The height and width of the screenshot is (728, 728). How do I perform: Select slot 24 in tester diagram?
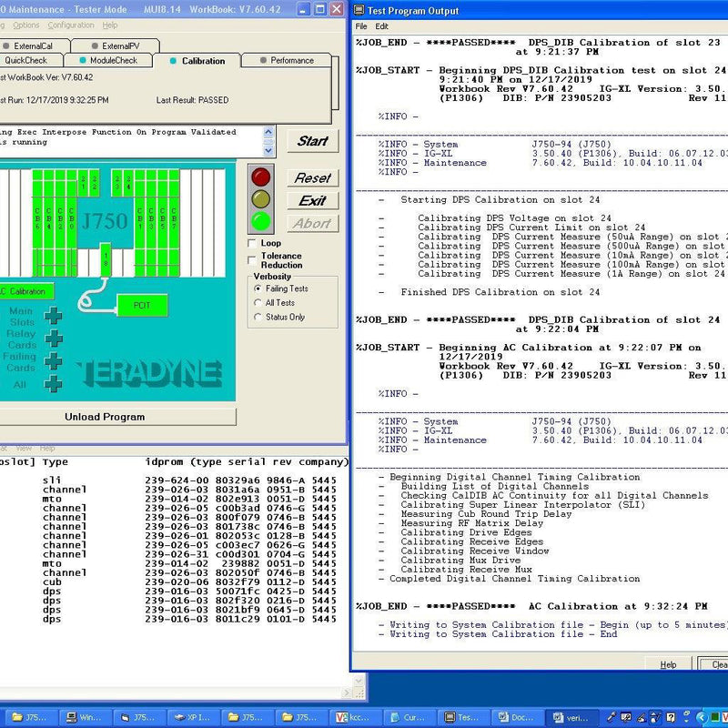click(128, 181)
